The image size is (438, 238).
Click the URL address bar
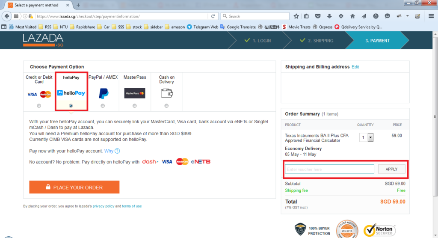(x=122, y=16)
